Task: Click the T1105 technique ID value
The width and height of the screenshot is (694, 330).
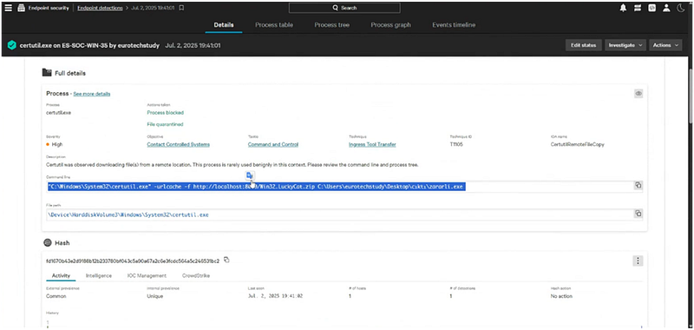Action: click(456, 144)
